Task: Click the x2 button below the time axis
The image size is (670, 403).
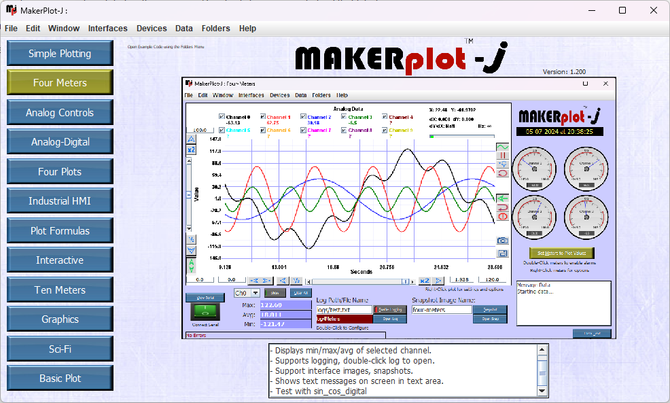Action: tap(424, 281)
